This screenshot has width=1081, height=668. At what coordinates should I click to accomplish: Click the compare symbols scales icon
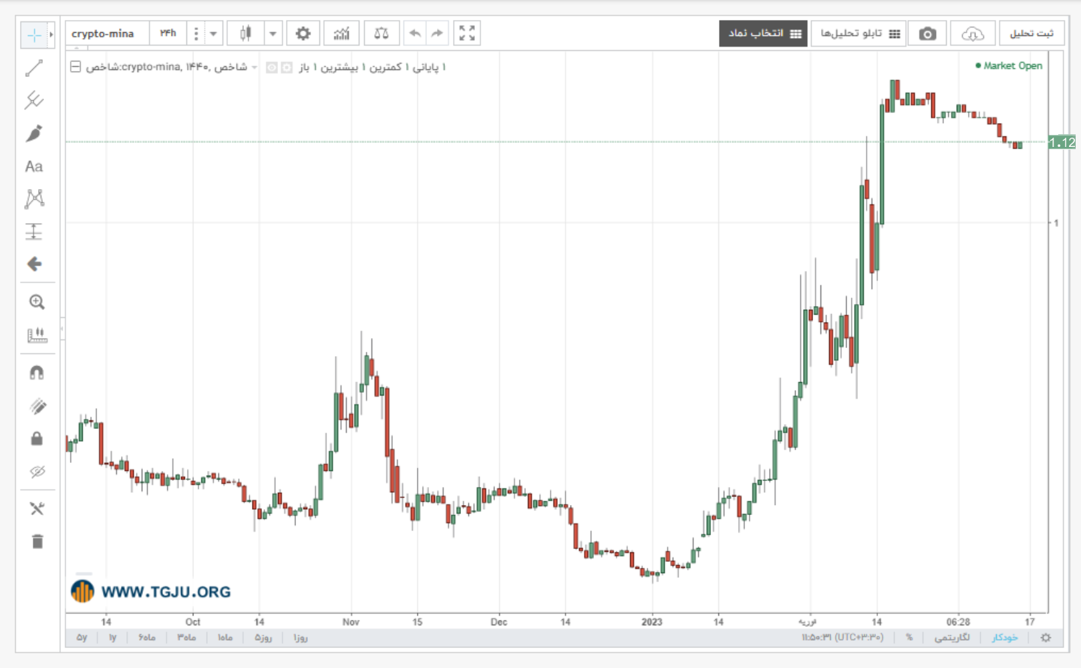pyautogui.click(x=381, y=33)
